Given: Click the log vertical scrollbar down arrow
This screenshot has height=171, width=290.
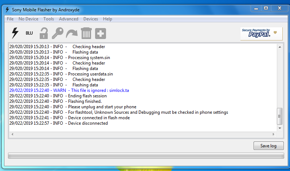Looking at the screenshot, I should (x=280, y=128).
